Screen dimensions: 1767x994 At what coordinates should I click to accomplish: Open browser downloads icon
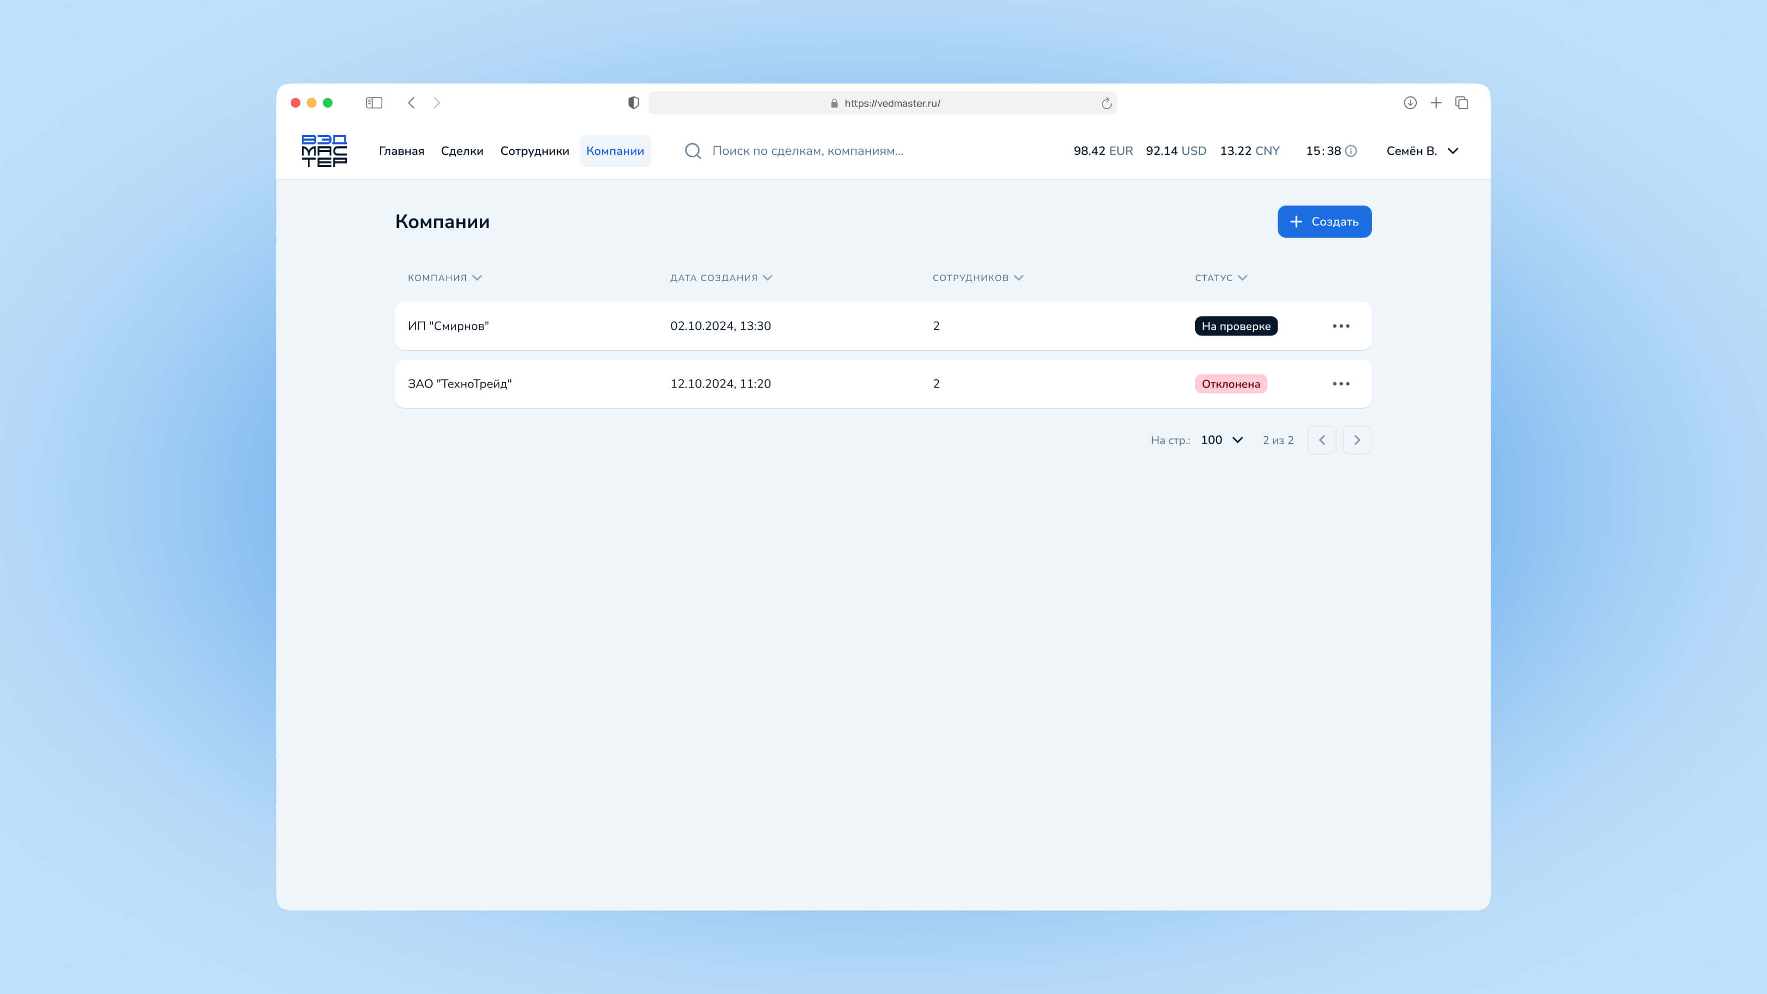coord(1410,103)
